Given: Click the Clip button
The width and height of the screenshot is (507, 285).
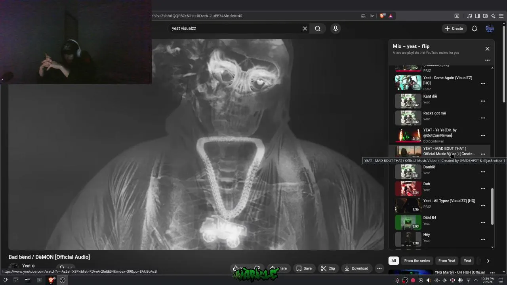Looking at the screenshot, I should [328, 268].
